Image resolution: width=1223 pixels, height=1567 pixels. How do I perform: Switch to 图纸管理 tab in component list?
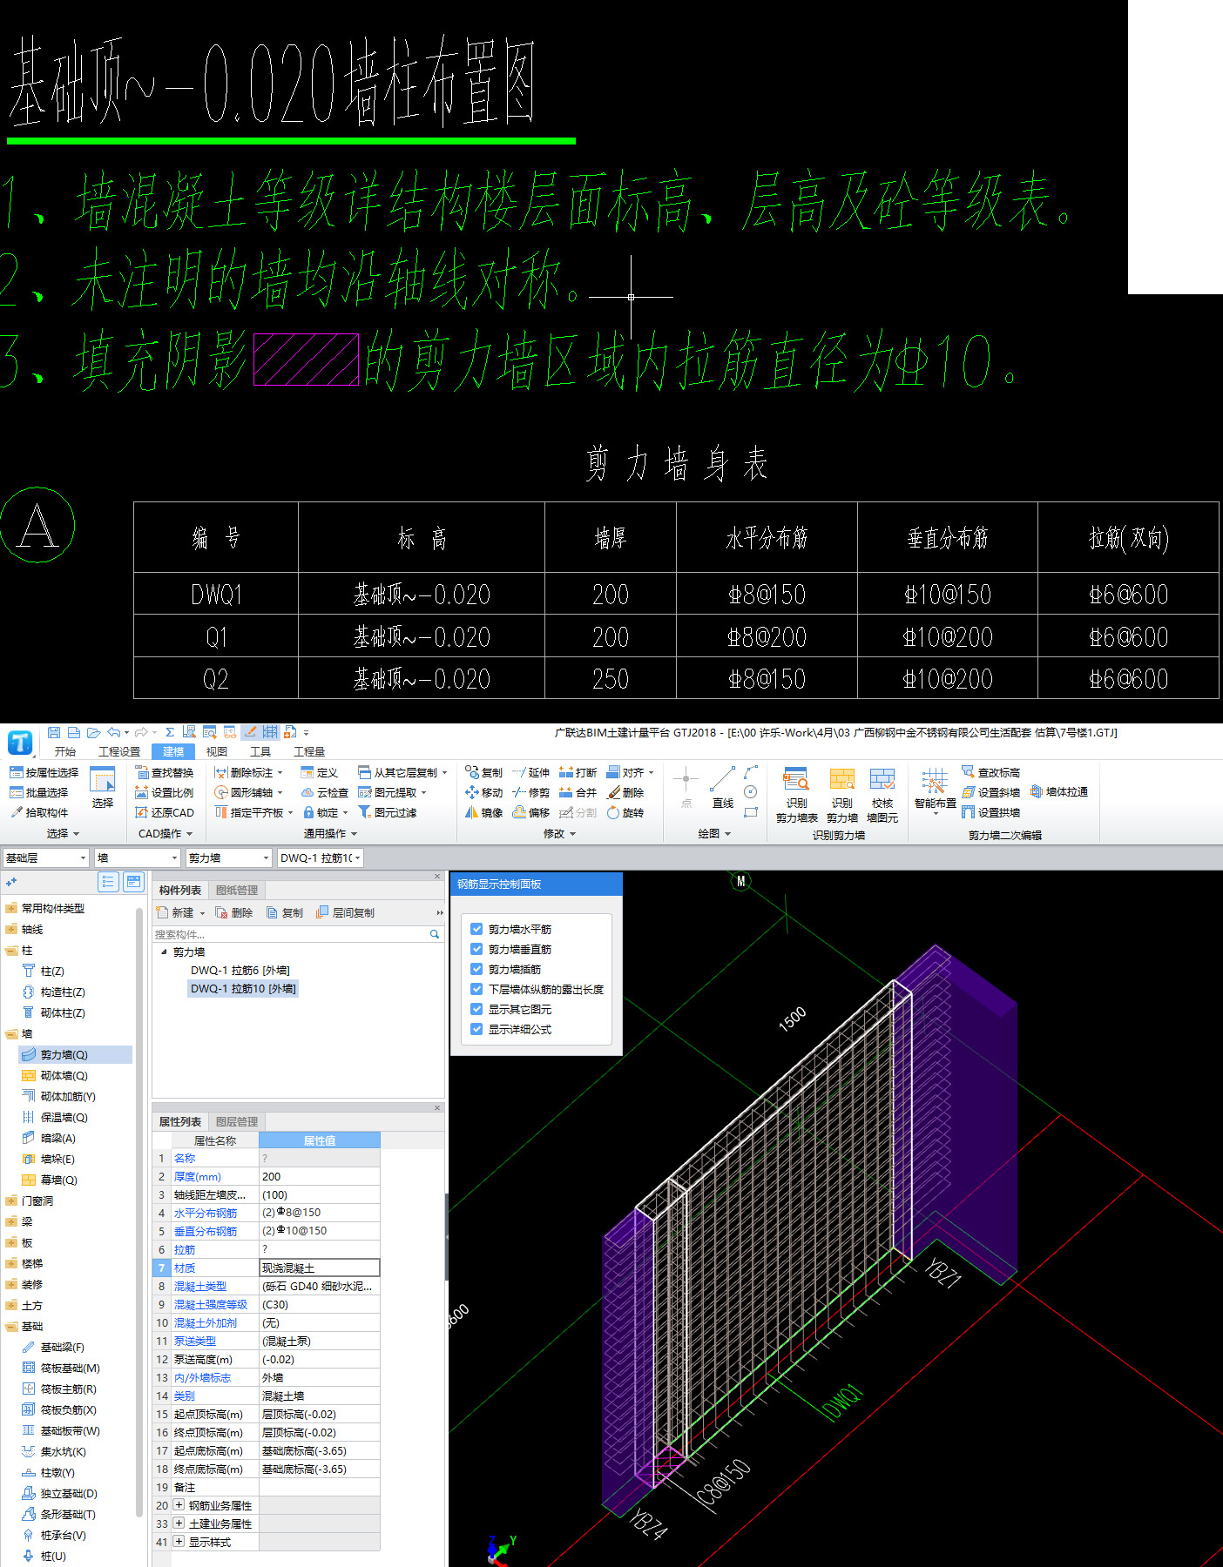pyautogui.click(x=237, y=890)
